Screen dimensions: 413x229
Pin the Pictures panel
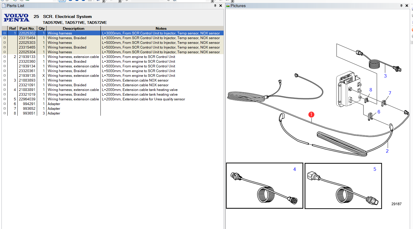401,6
